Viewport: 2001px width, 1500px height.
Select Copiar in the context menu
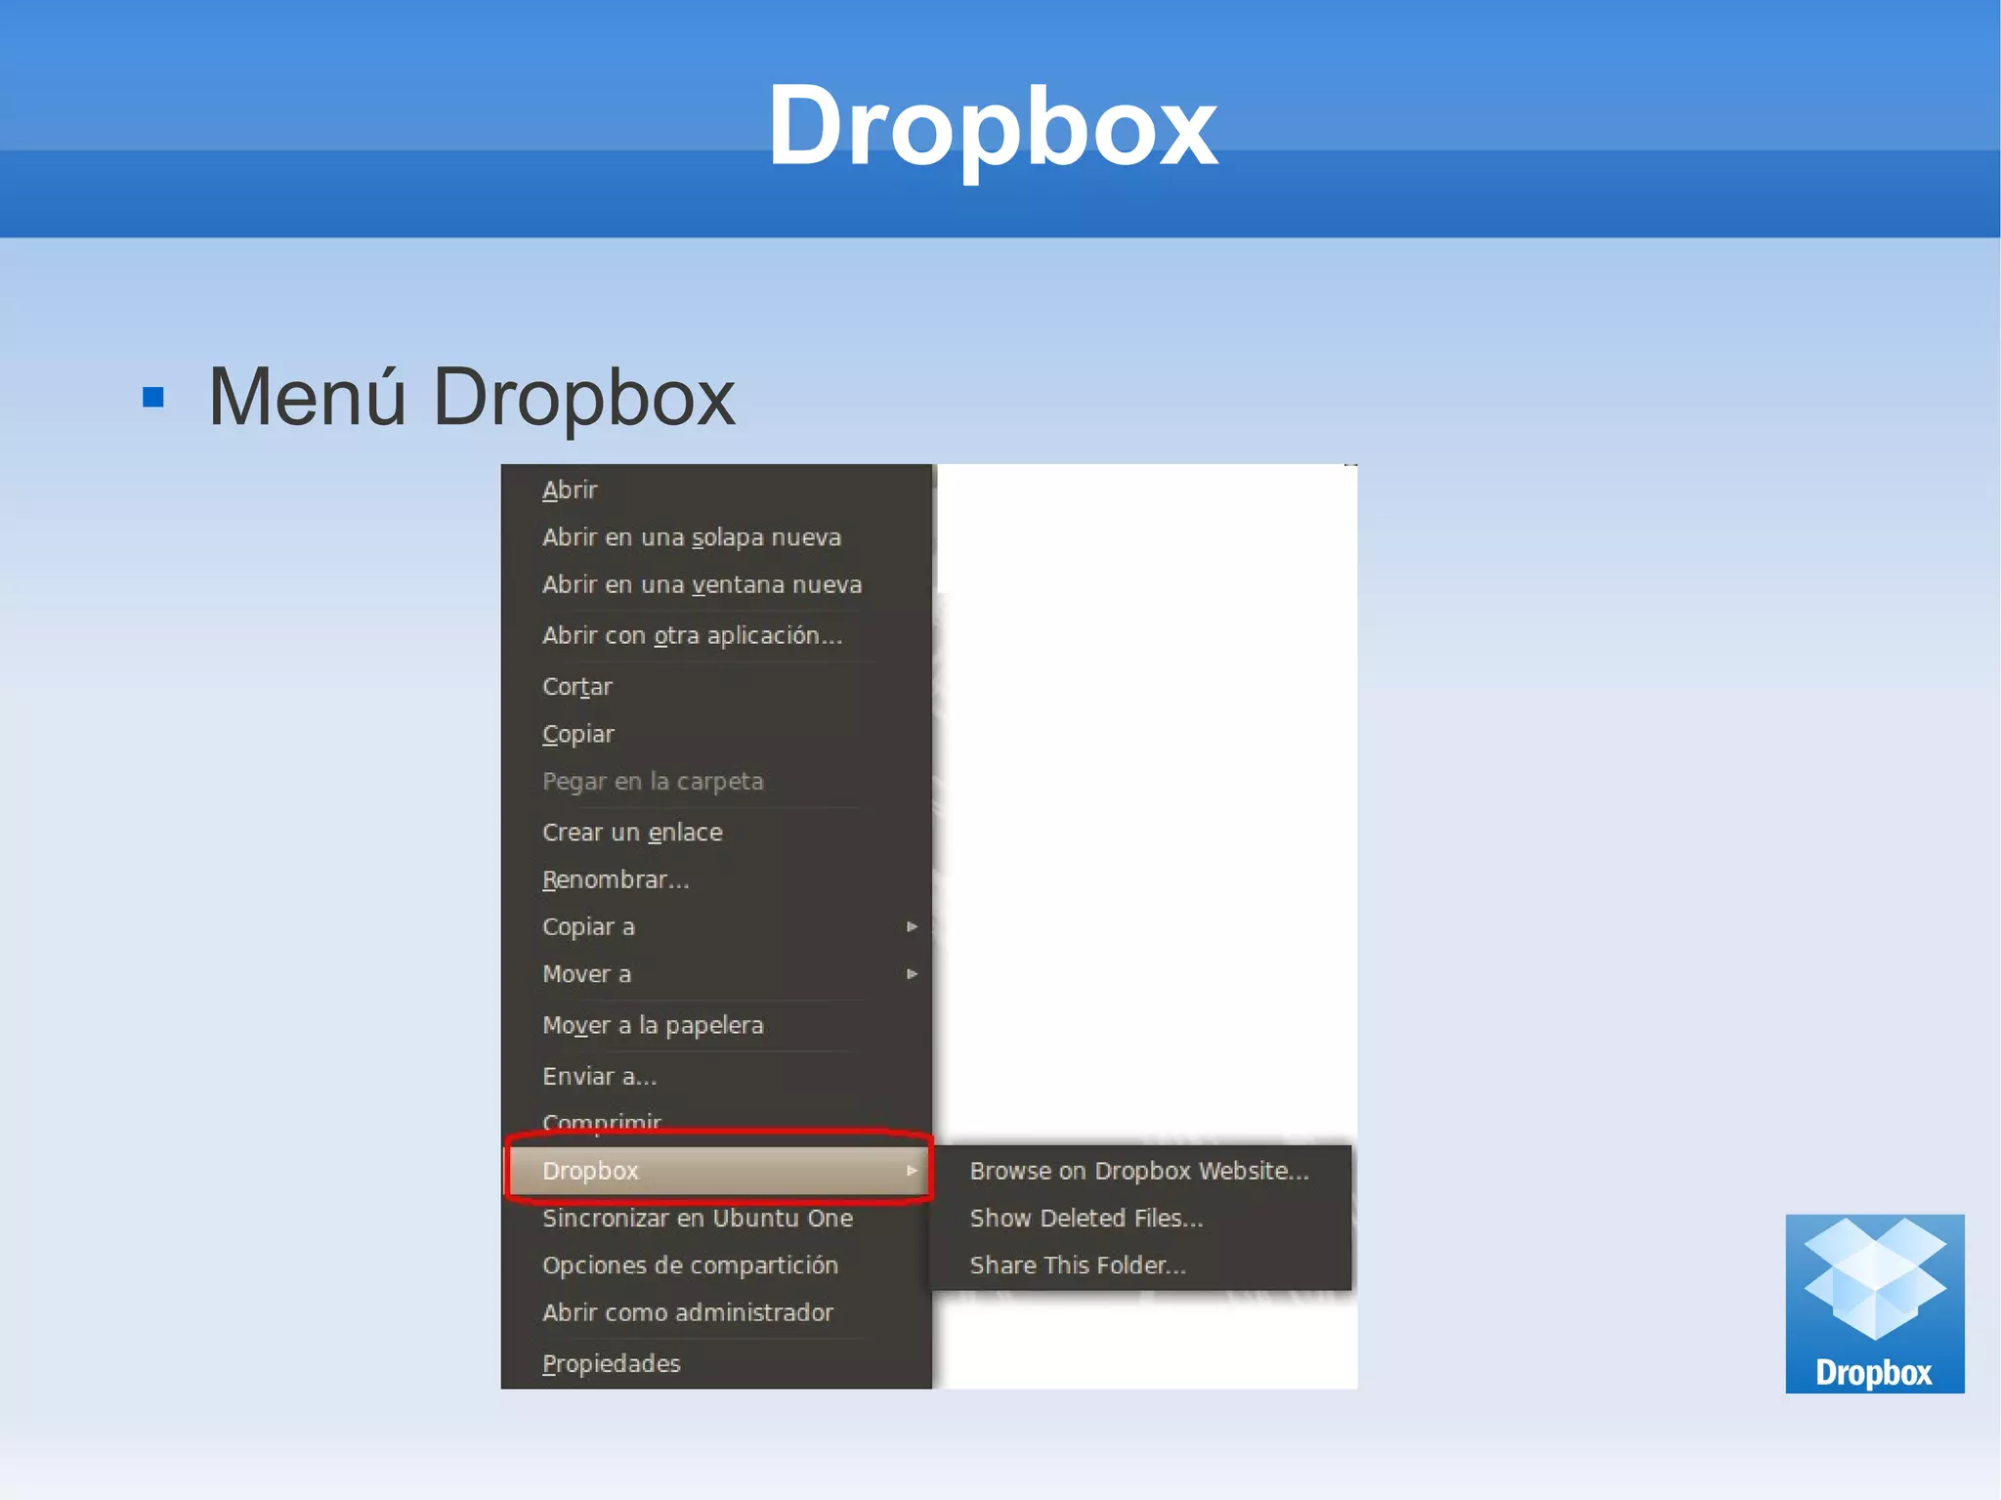(716, 734)
